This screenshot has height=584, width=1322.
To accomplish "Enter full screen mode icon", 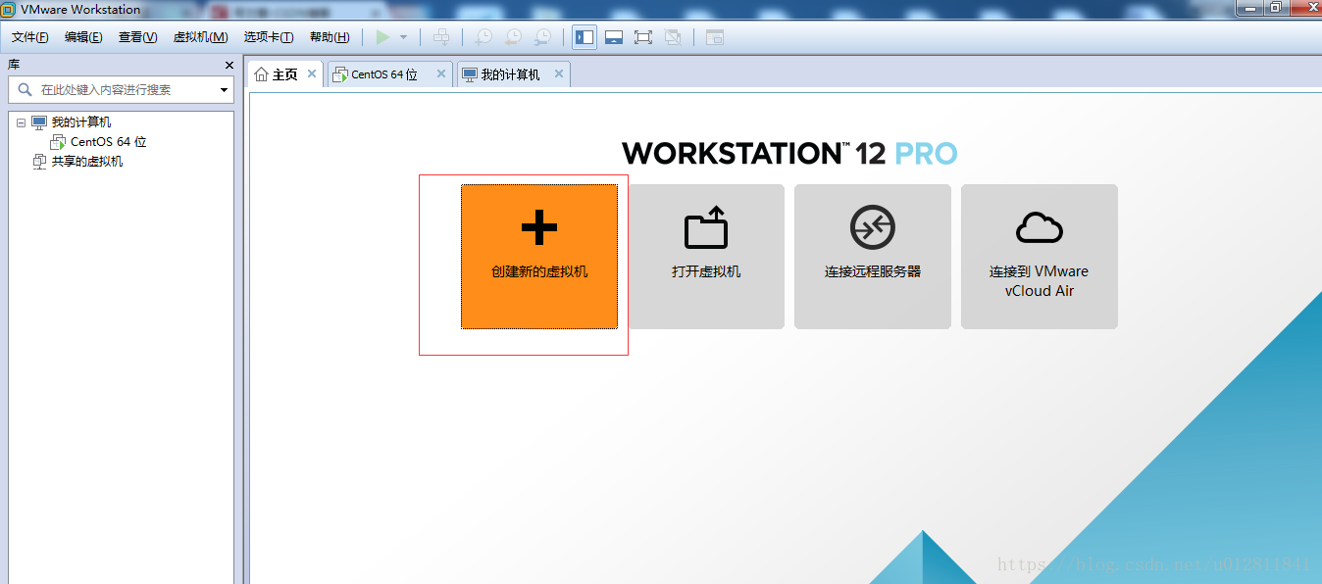I will 643,37.
